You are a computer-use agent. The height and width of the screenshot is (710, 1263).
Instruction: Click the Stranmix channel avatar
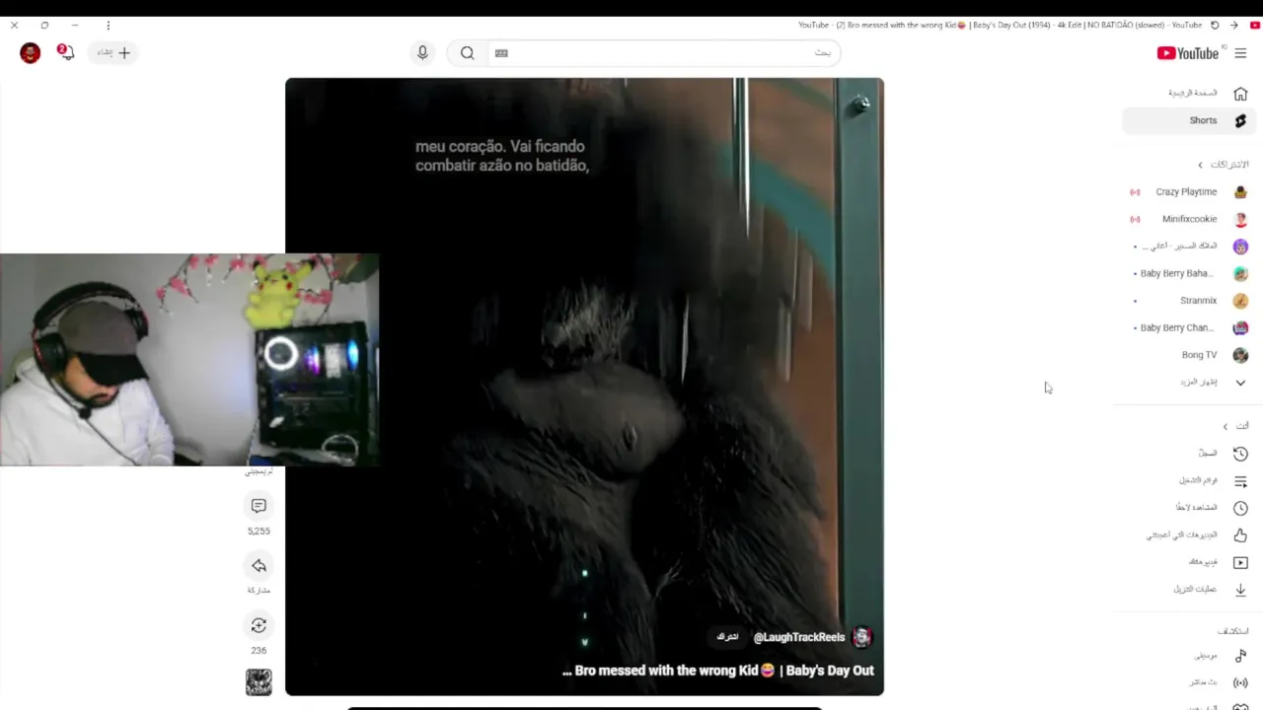pos(1240,301)
